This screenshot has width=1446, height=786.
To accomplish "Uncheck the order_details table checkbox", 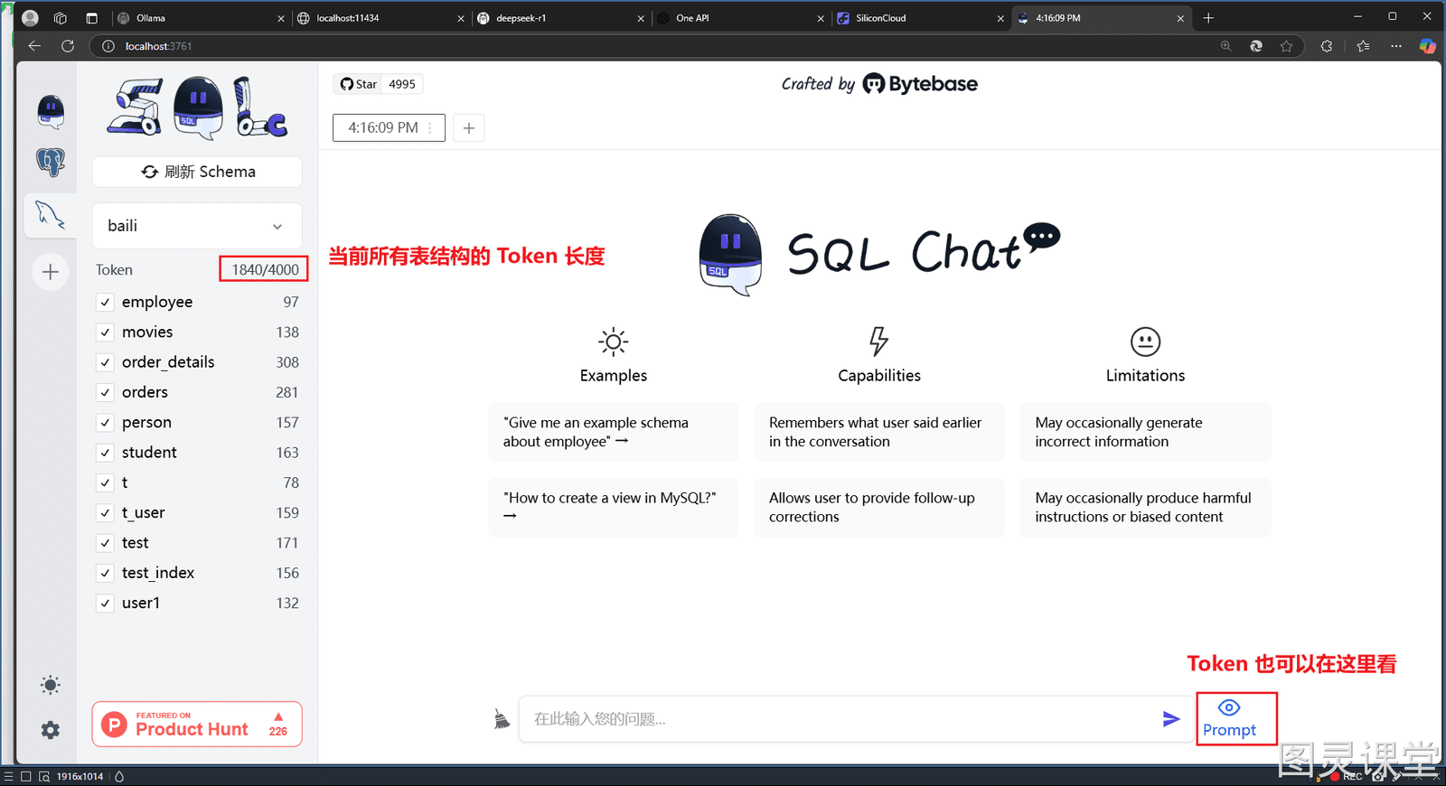I will [105, 362].
